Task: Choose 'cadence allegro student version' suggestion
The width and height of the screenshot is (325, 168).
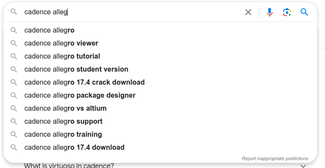Action: click(160, 69)
